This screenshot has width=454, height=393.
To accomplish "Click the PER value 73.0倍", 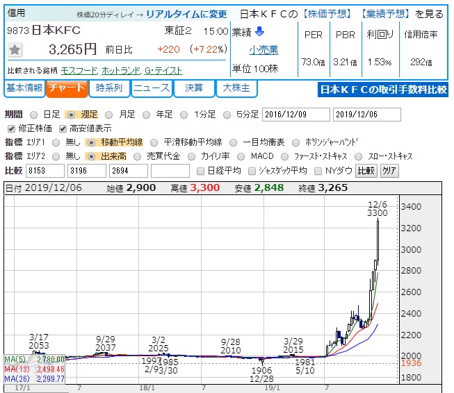I will tap(314, 62).
